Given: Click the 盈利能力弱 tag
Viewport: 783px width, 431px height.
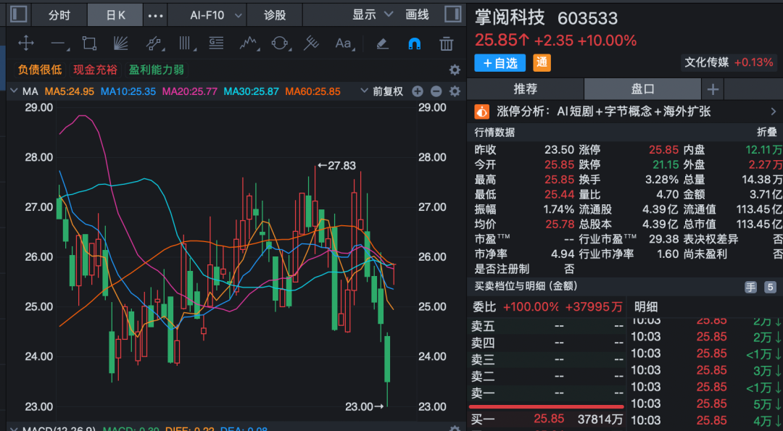Looking at the screenshot, I should pos(157,70).
